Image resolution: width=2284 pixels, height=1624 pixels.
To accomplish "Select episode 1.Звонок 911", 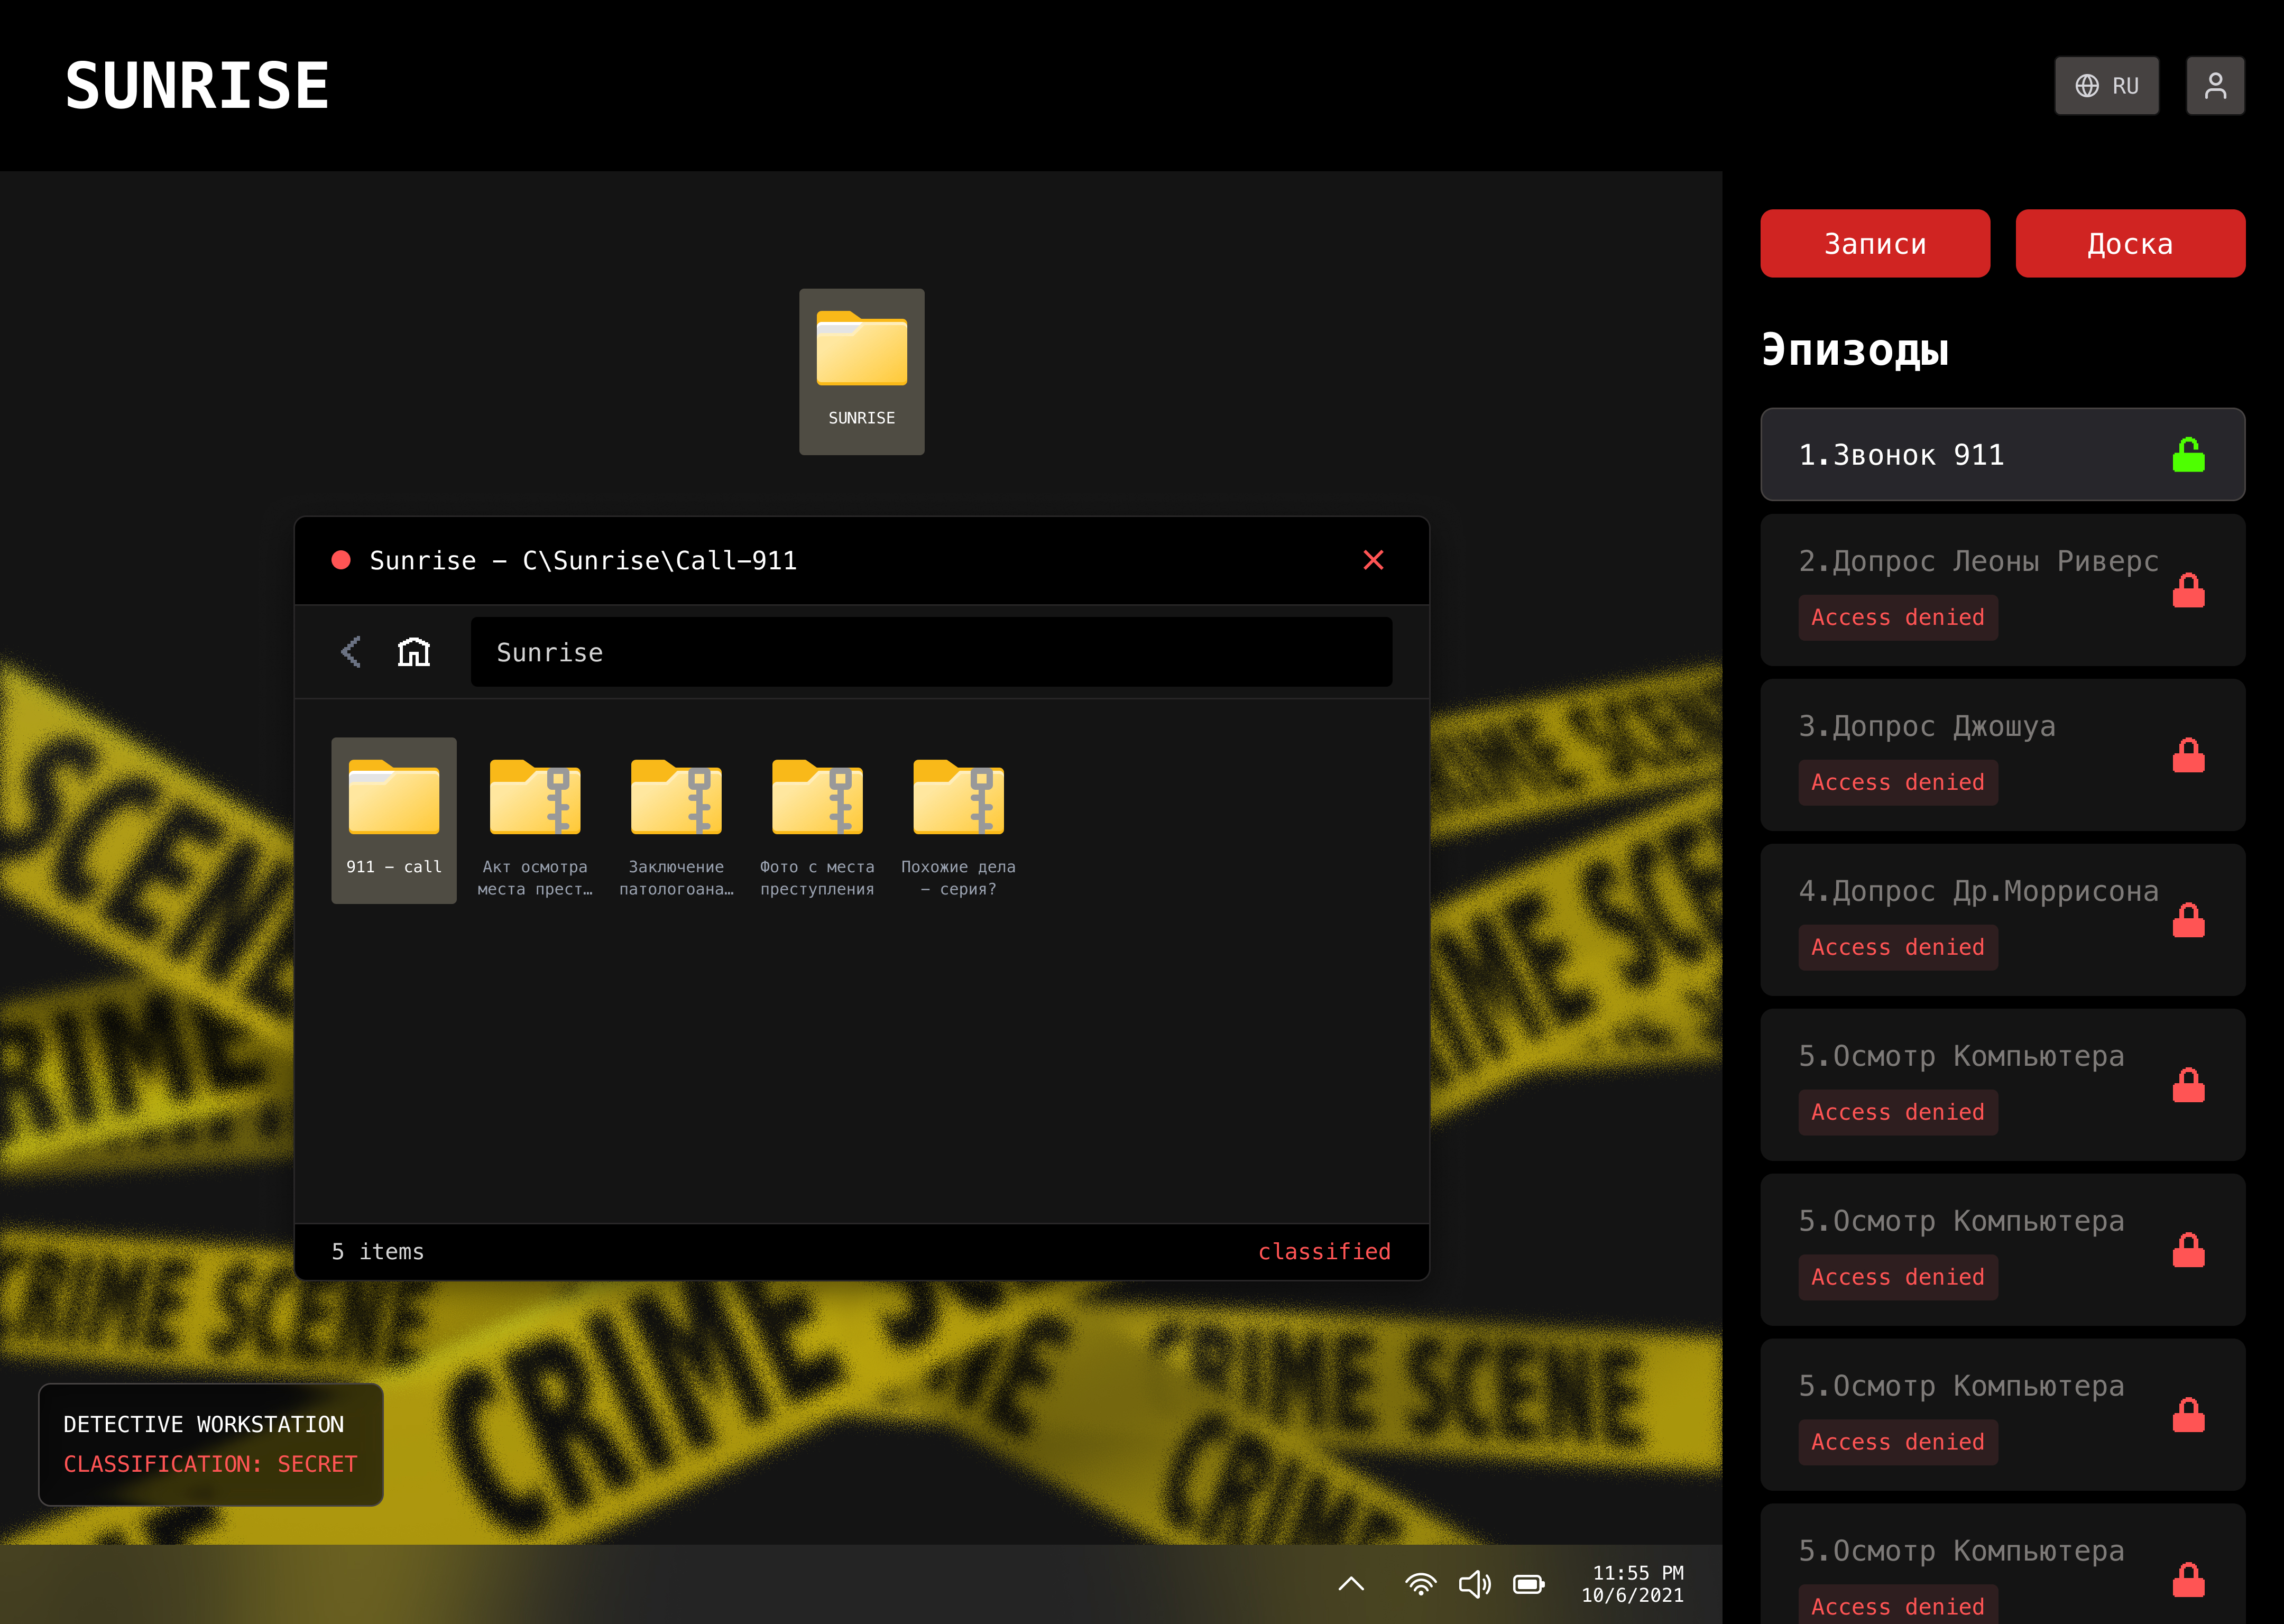I will click(2002, 454).
